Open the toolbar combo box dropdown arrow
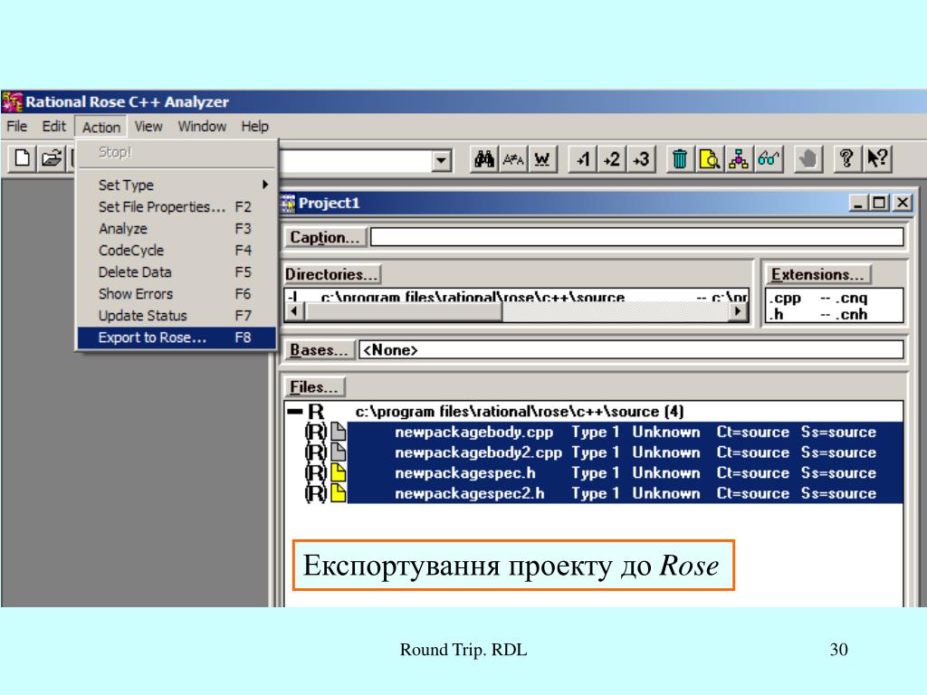The height and width of the screenshot is (695, 927). [441, 160]
